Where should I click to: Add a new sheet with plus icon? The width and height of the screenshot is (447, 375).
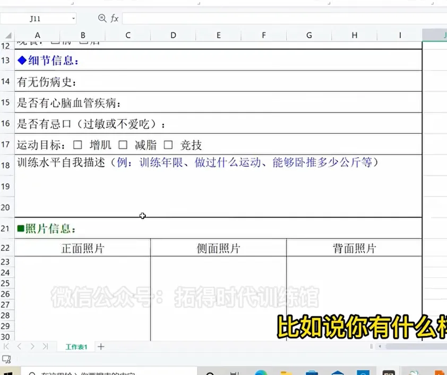101,346
